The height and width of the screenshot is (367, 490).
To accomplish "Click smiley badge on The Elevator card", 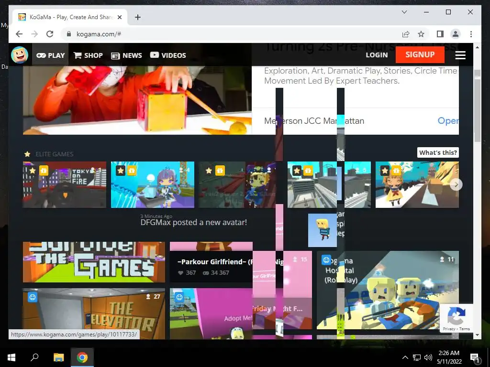I will pos(33,297).
